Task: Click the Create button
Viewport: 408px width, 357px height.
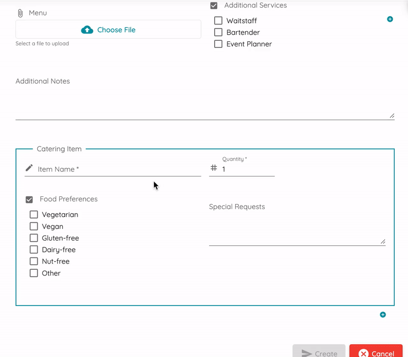Action: 319,351
